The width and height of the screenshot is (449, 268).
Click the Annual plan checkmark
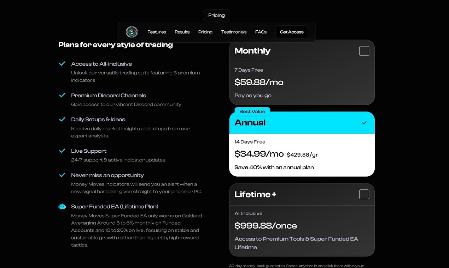click(x=364, y=123)
